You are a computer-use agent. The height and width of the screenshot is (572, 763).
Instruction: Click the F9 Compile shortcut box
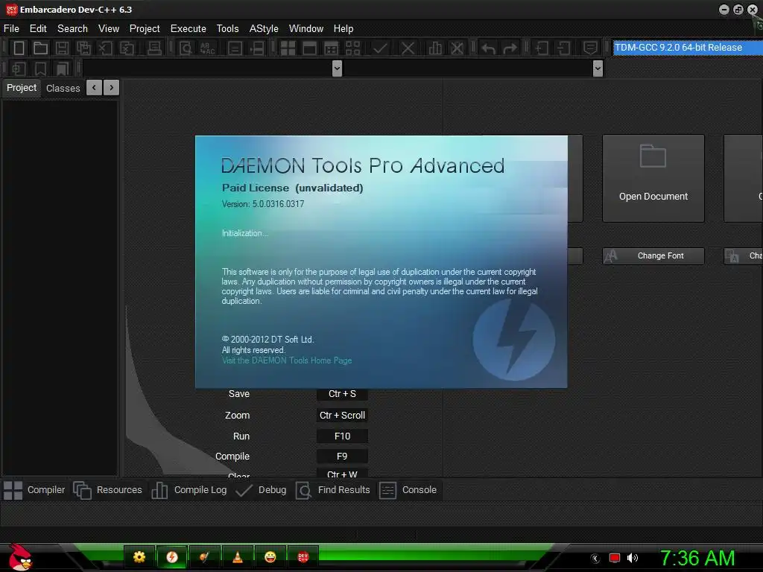[342, 457]
